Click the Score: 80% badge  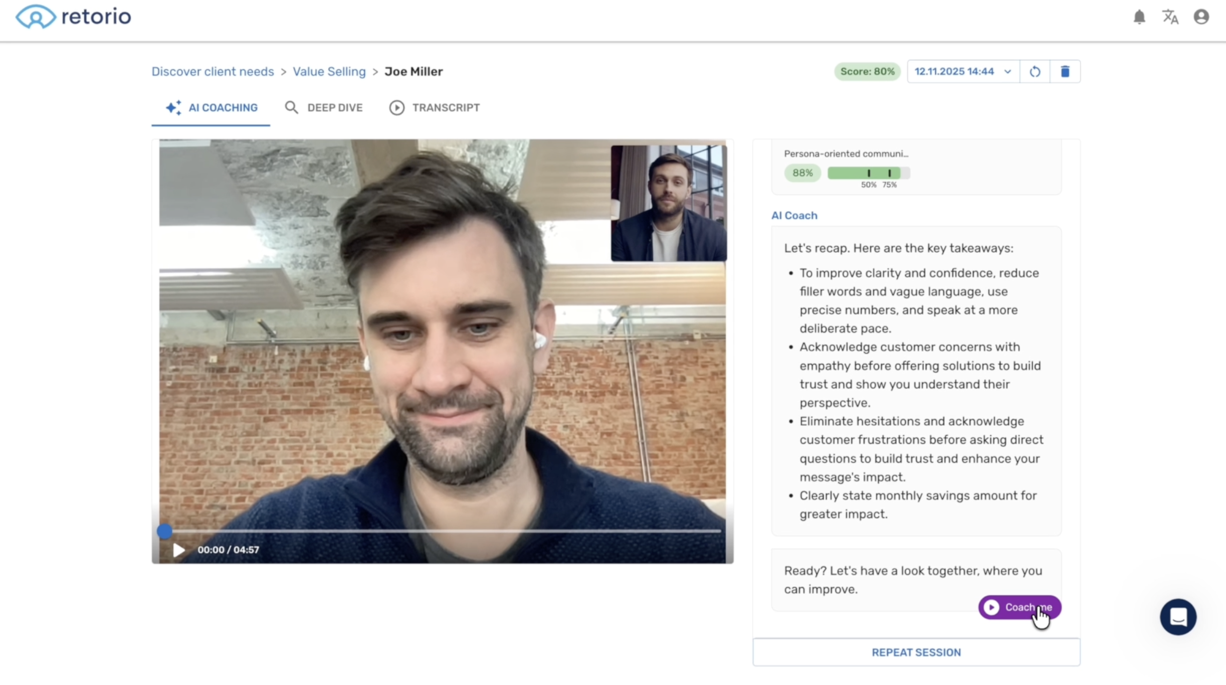(866, 71)
